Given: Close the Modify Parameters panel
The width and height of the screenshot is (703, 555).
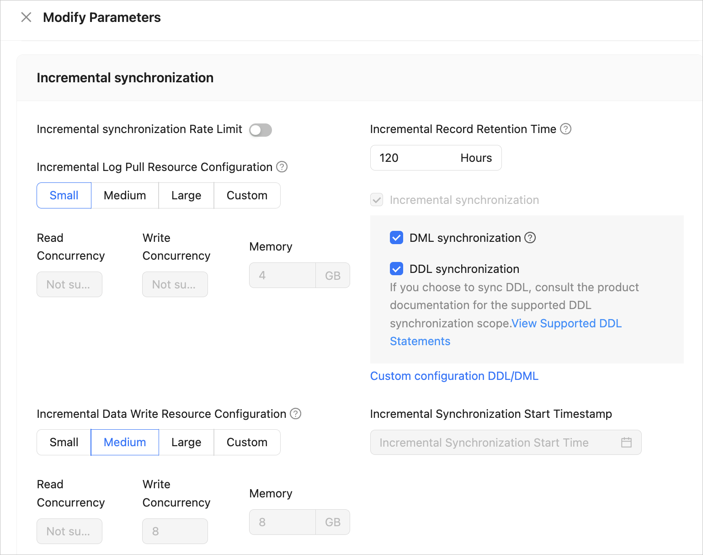Looking at the screenshot, I should point(26,17).
